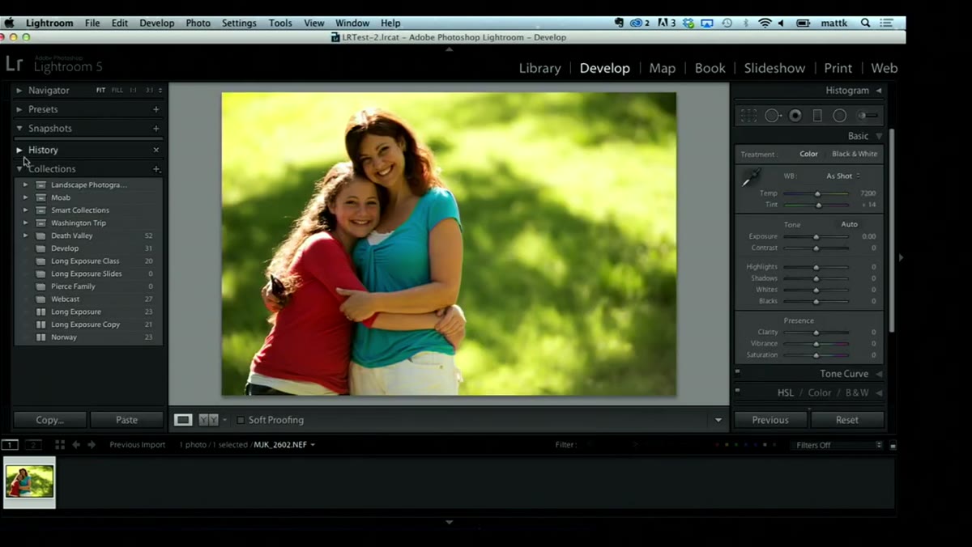Expand the Presets panel
This screenshot has height=547, width=972.
(x=19, y=109)
